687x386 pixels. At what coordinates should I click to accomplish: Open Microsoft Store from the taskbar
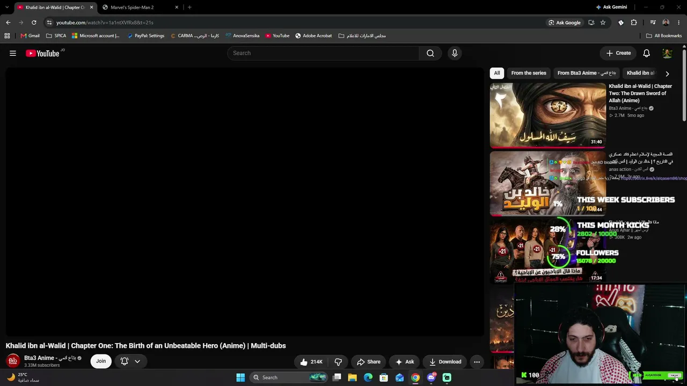(x=384, y=377)
